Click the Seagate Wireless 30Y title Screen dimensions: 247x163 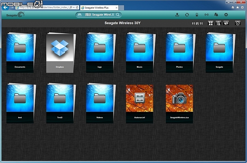[122, 23]
